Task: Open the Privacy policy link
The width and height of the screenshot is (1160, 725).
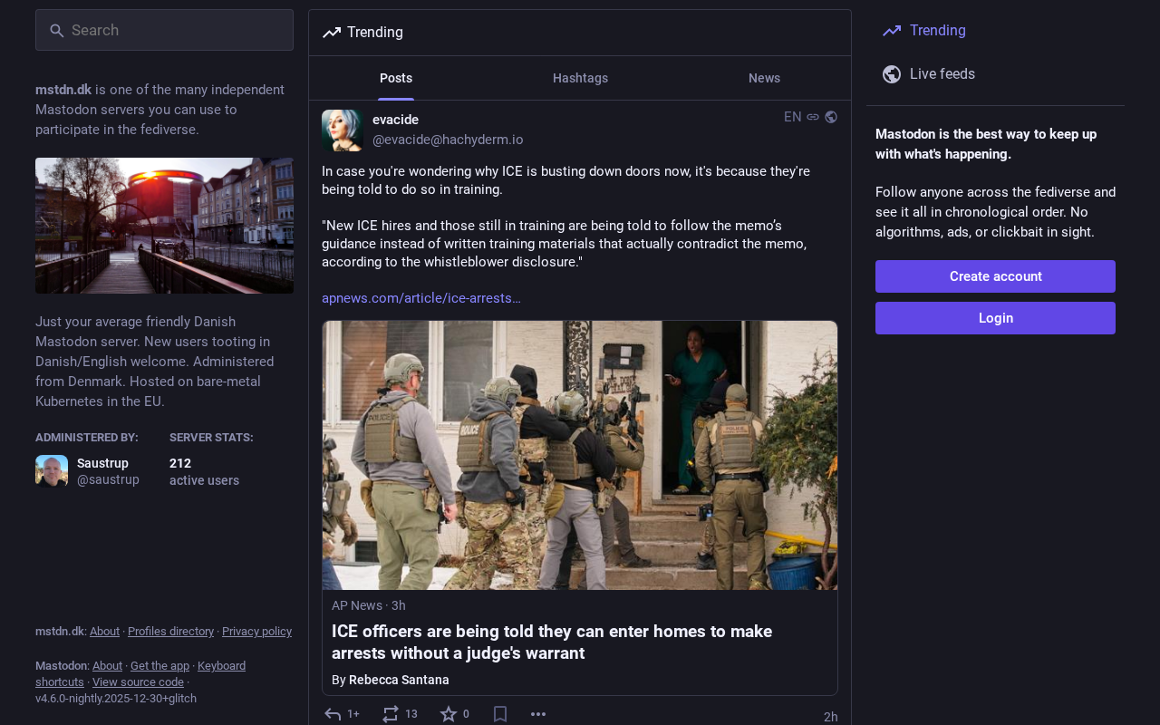Action: click(x=256, y=632)
